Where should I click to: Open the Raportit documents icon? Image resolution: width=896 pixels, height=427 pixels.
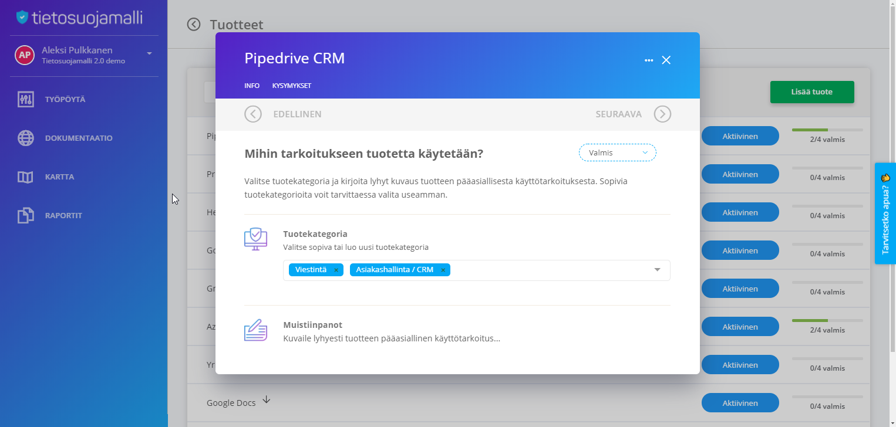point(25,215)
